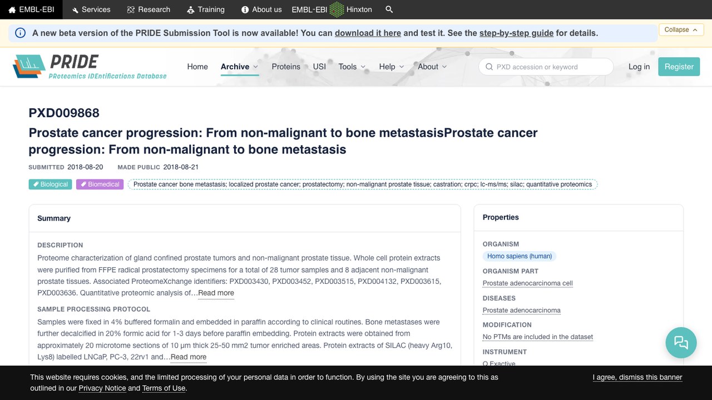Click the EMBL-EBI home icon
Viewport: 712px width, 400px height.
[12, 9]
